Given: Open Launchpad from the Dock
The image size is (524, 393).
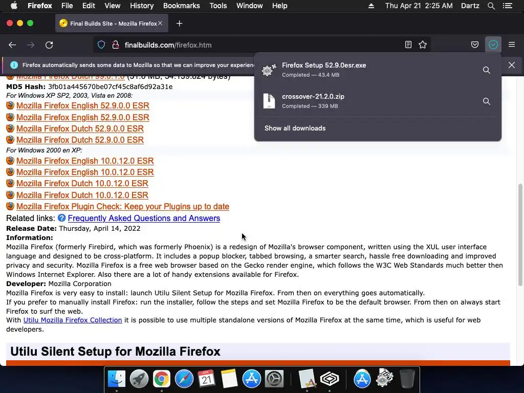Looking at the screenshot, I should click(139, 379).
